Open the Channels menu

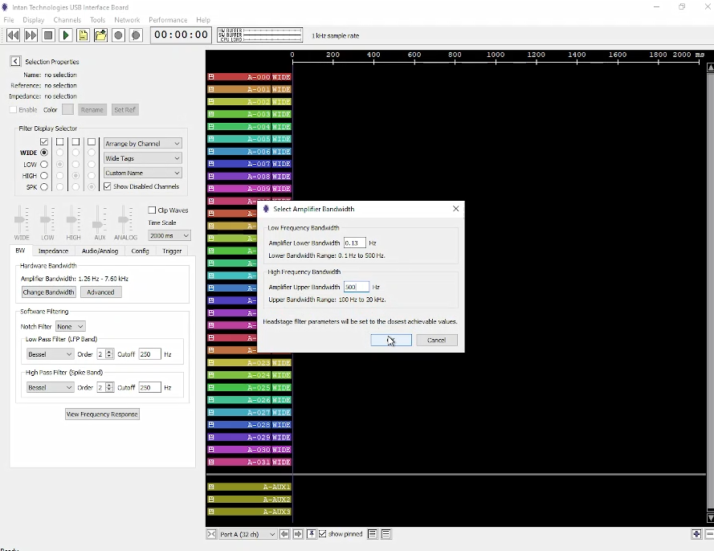(67, 20)
